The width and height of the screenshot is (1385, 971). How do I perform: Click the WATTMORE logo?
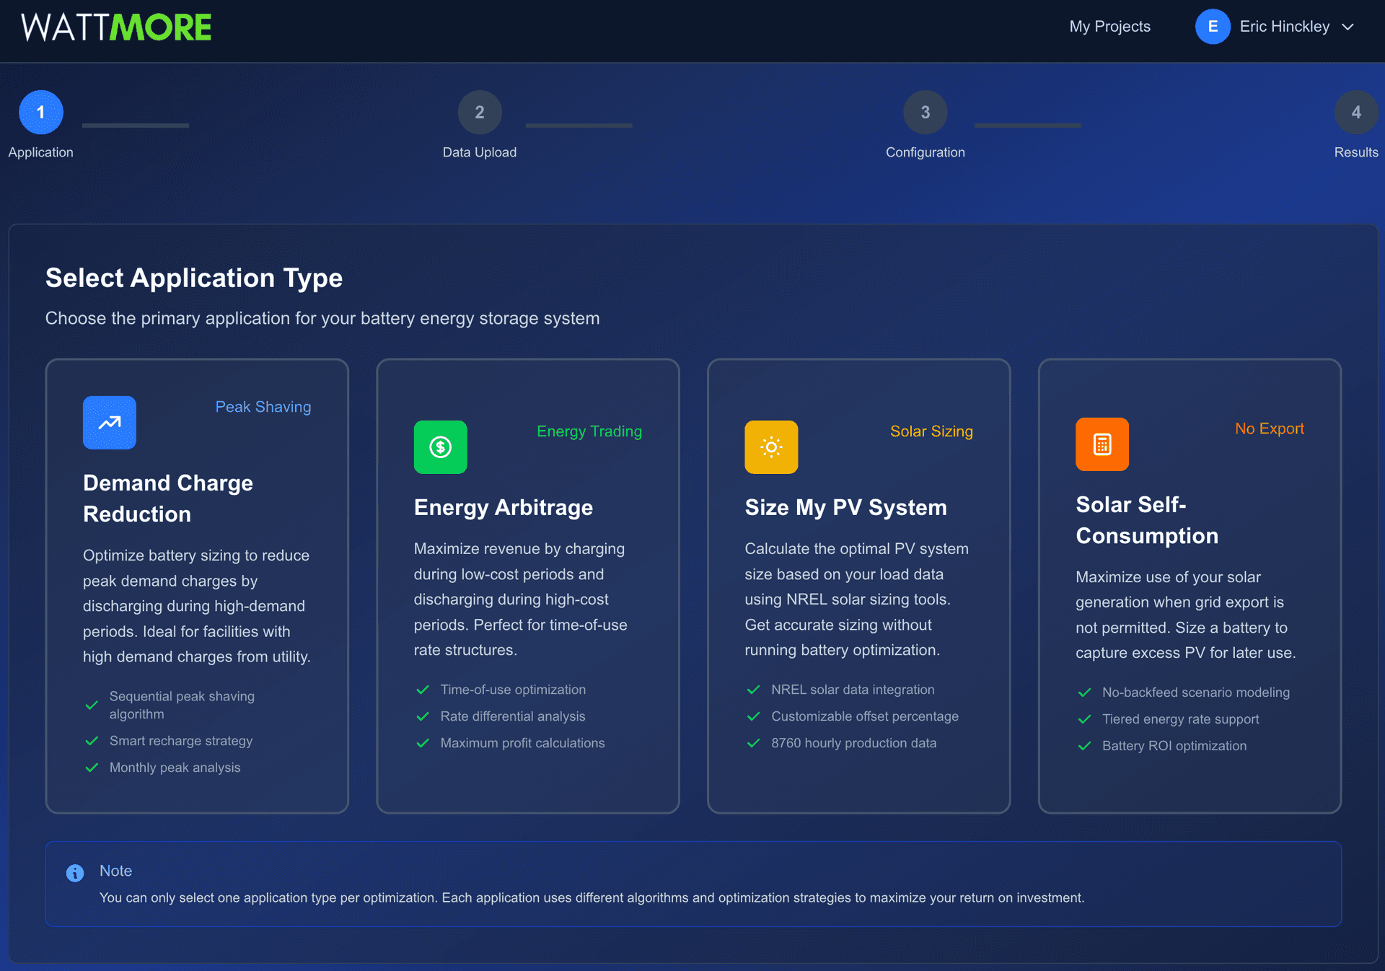(x=115, y=27)
